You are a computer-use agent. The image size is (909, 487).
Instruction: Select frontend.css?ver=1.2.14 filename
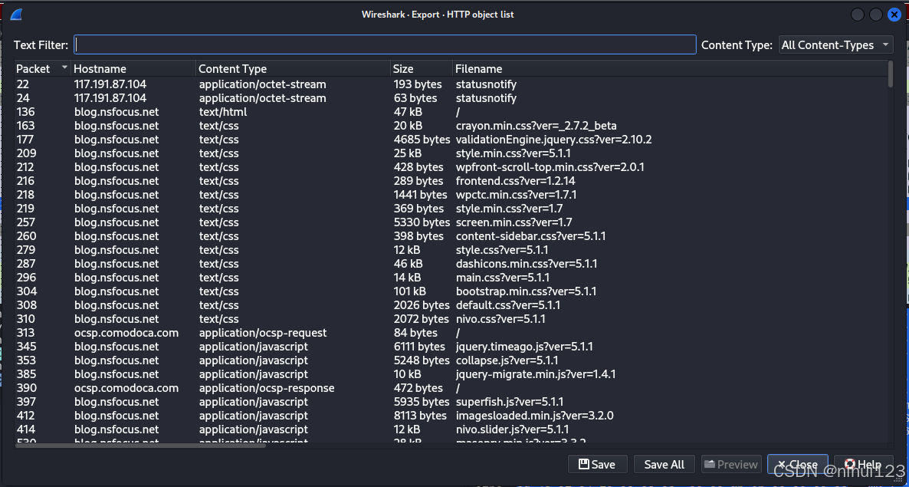tap(515, 181)
